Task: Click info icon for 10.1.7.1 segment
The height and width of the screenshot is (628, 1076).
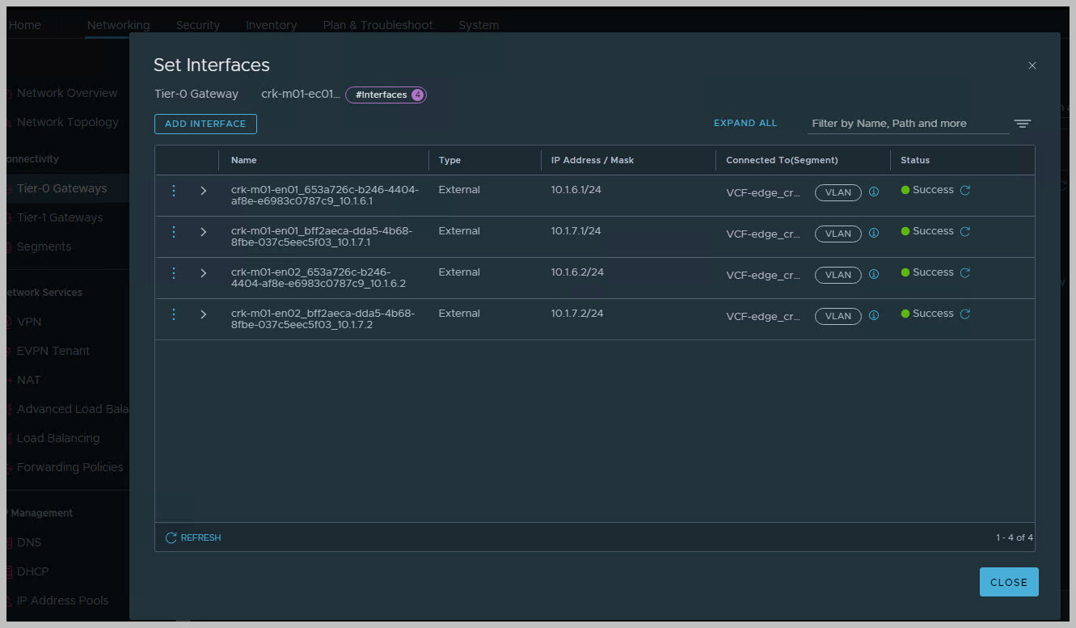Action: tap(873, 233)
